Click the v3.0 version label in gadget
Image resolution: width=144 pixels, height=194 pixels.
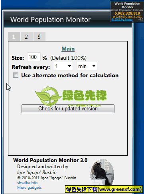point(140,20)
